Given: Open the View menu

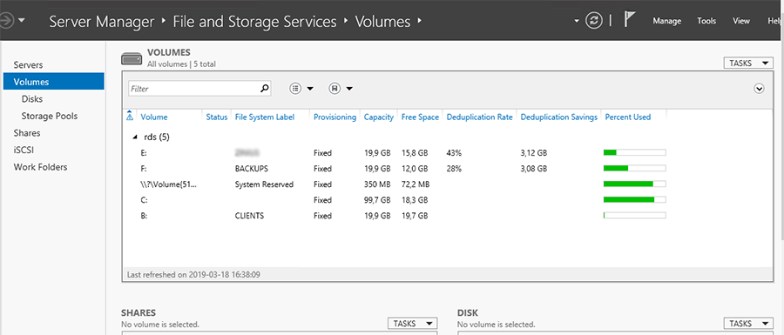Looking at the screenshot, I should [x=741, y=21].
